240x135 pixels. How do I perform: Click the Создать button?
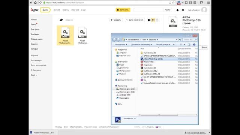pyautogui.click(x=116, y=20)
